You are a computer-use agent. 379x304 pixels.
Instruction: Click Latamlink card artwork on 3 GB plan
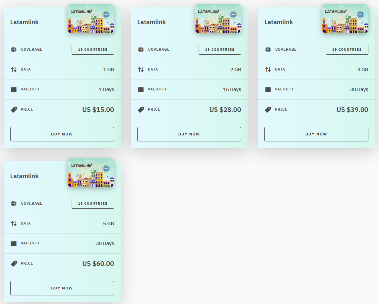pos(345,19)
